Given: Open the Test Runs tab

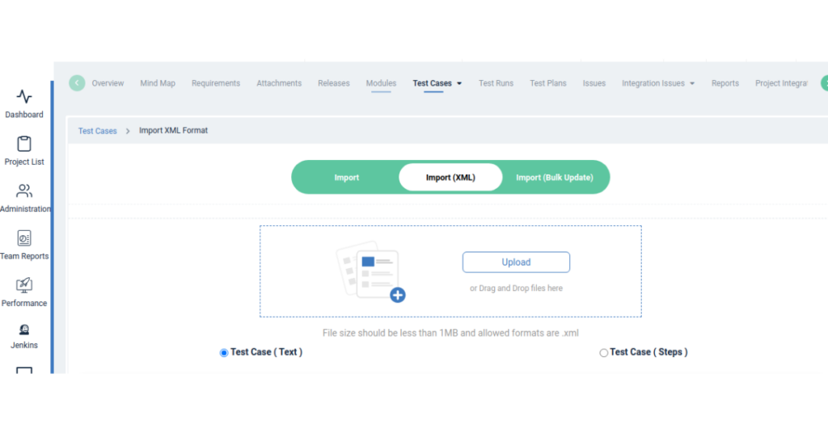Looking at the screenshot, I should 496,83.
